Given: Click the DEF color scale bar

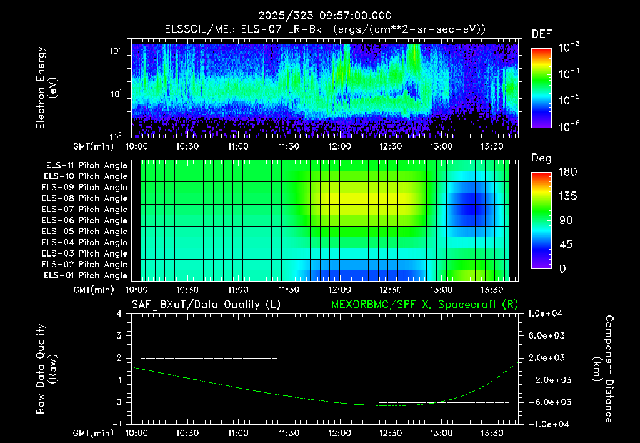Looking at the screenshot, I should coord(541,88).
